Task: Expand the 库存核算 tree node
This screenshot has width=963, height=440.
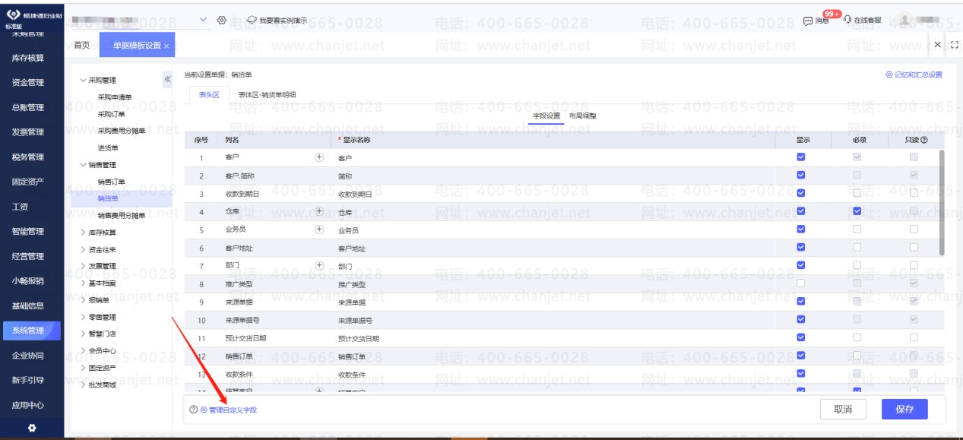Action: tap(84, 233)
